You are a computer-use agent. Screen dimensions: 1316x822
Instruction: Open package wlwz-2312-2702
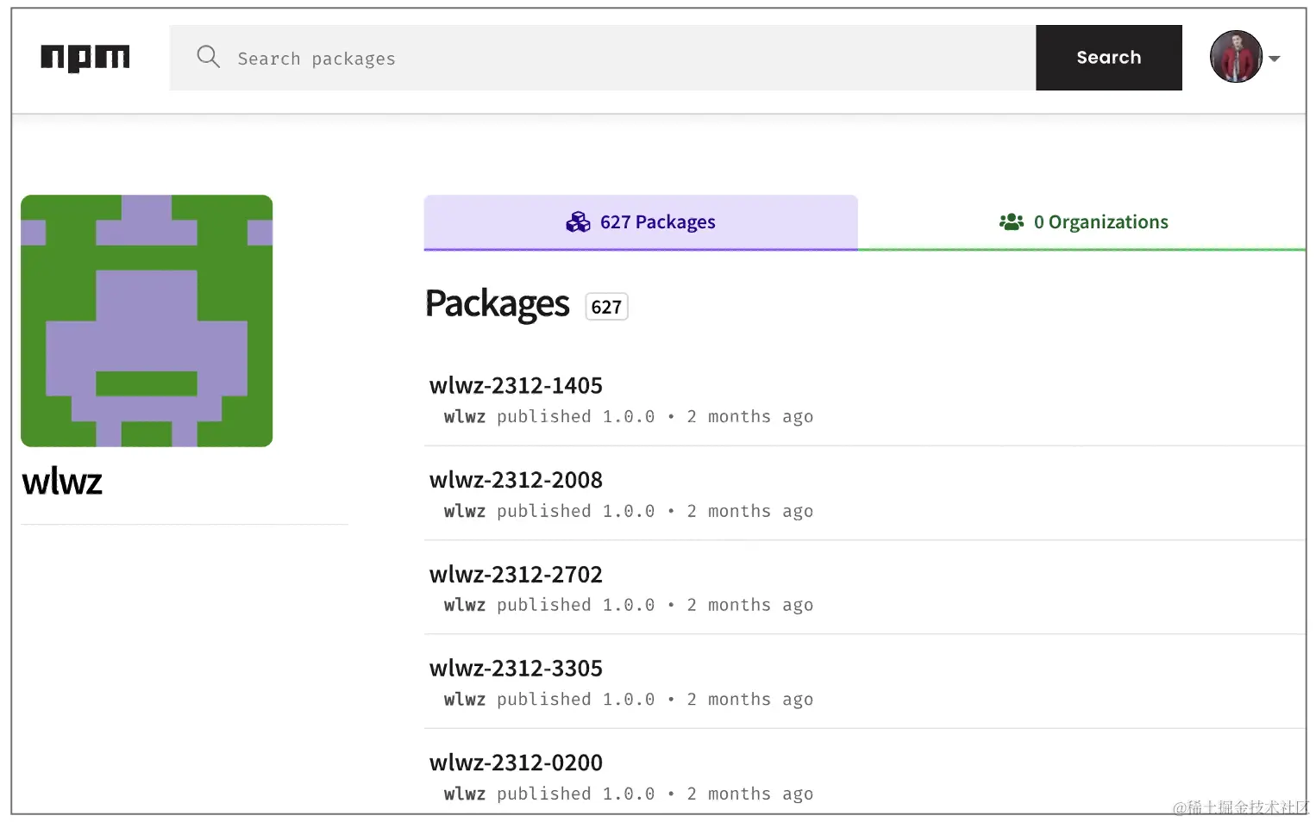[516, 574]
